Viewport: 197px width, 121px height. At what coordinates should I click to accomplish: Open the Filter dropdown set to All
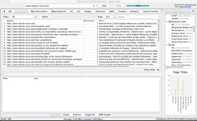(24, 17)
